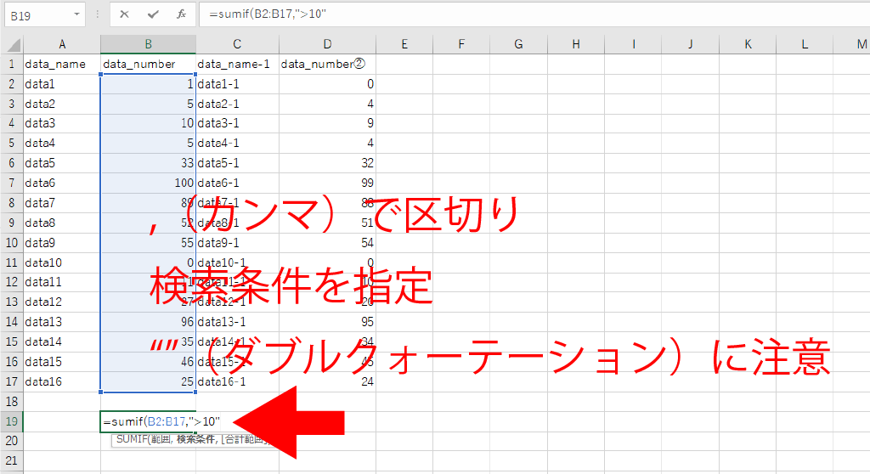Click SUMIF function name in tooltip
Viewport: 870px width, 474px height.
(131, 441)
